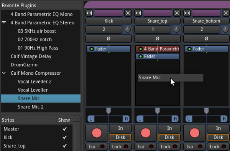Hide the Snare_bottom strip with X

tap(226, 13)
